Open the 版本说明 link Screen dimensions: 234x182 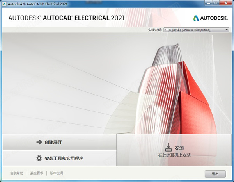pos(57,173)
